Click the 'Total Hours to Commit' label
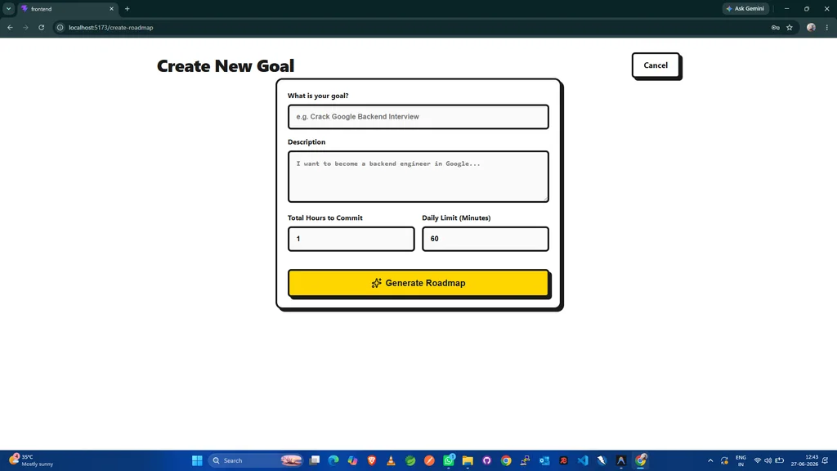The height and width of the screenshot is (471, 837). pos(325,218)
